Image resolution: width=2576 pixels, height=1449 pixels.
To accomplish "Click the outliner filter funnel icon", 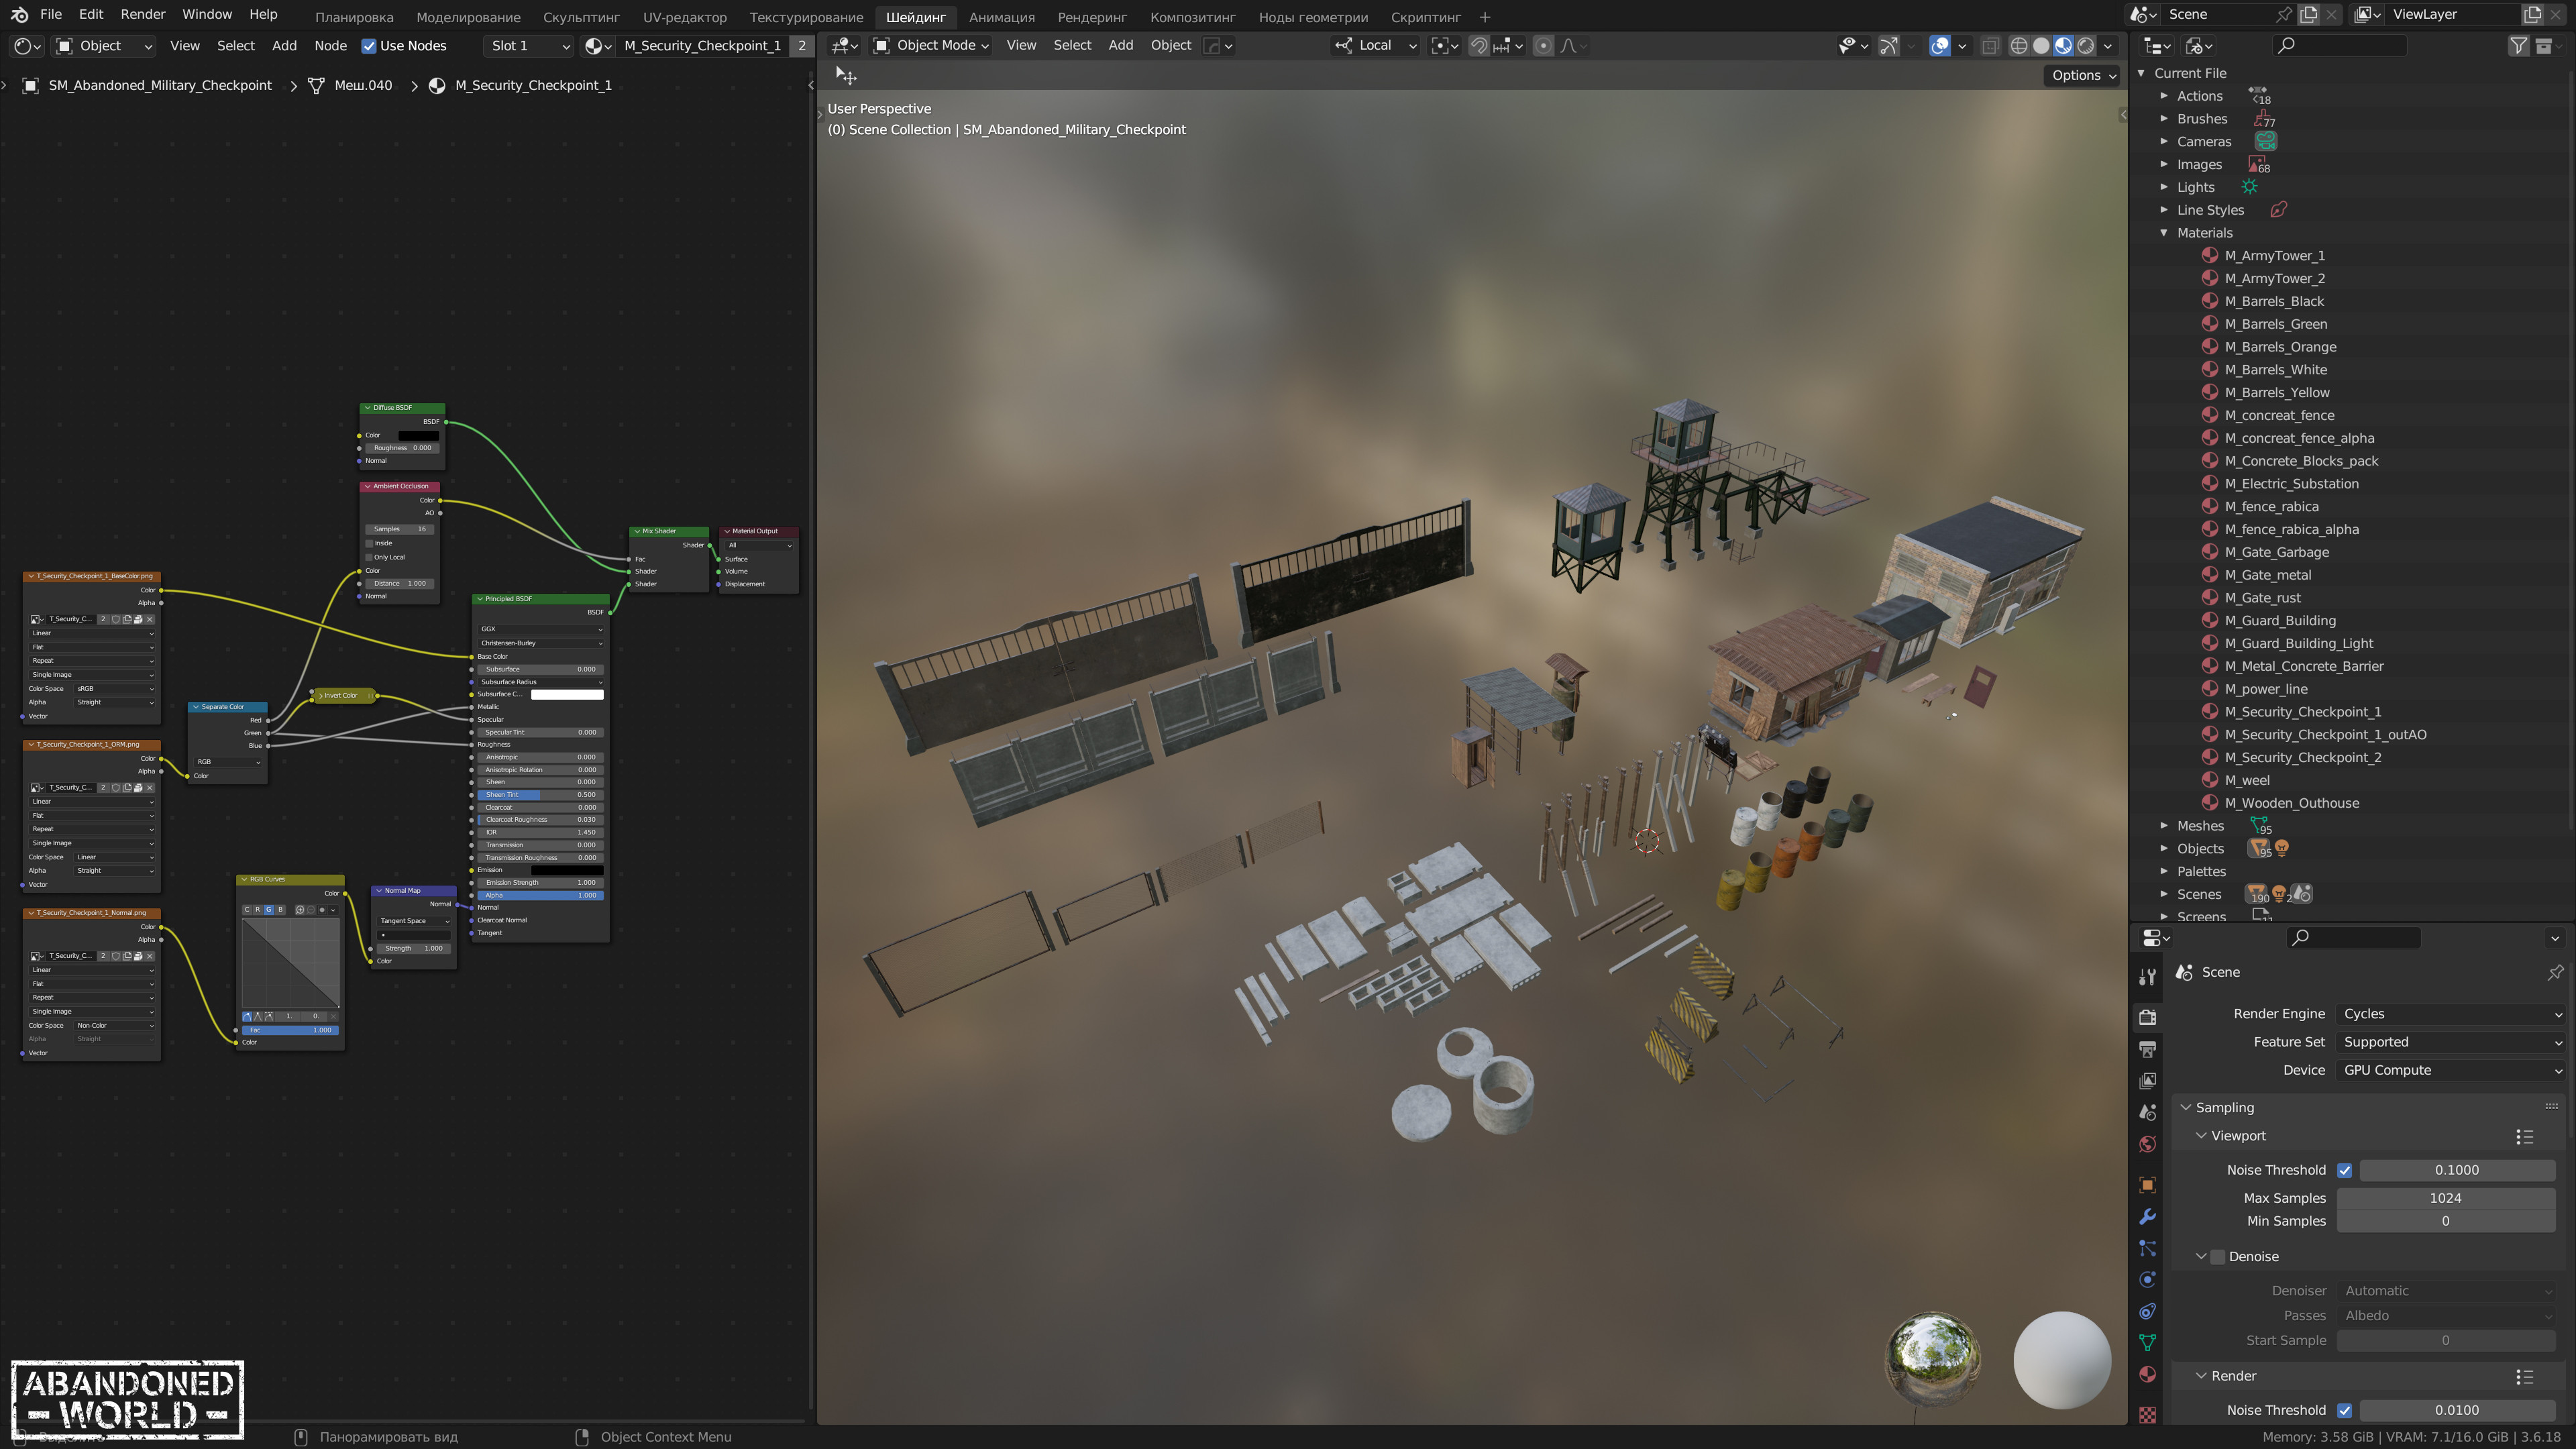I will pyautogui.click(x=2518, y=46).
